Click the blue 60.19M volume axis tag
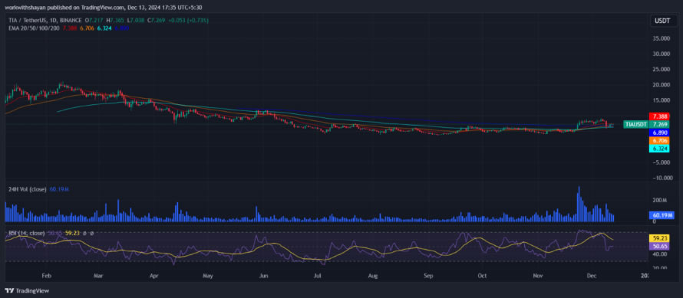The height and width of the screenshot is (298, 683). point(659,215)
